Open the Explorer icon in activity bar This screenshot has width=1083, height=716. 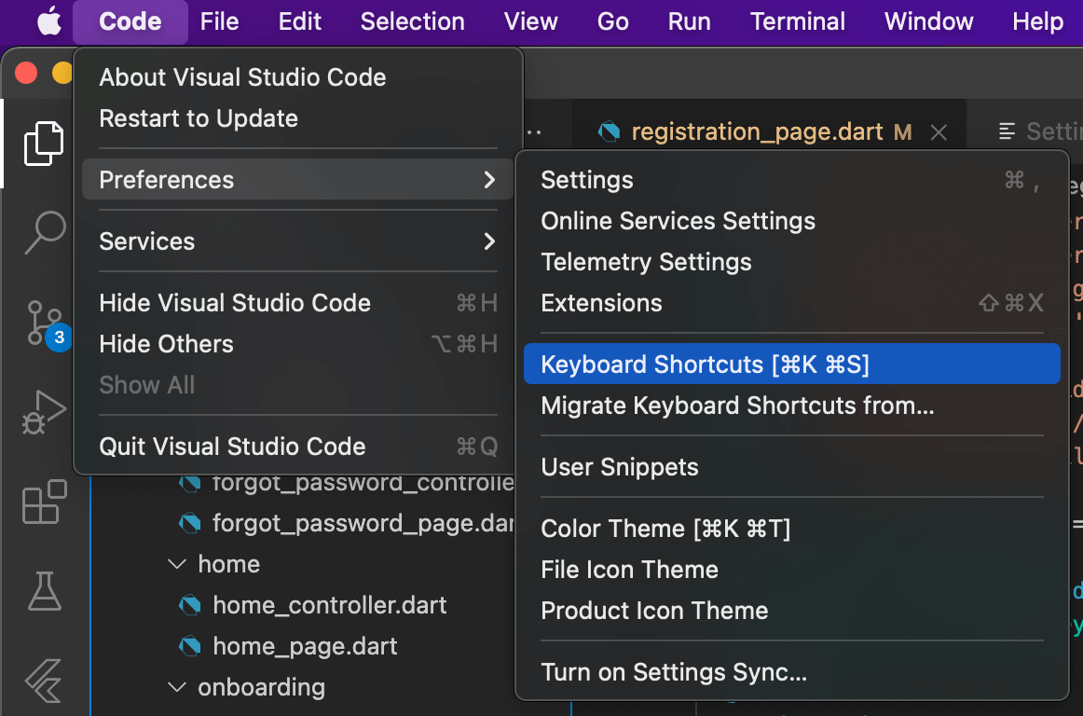tap(43, 143)
